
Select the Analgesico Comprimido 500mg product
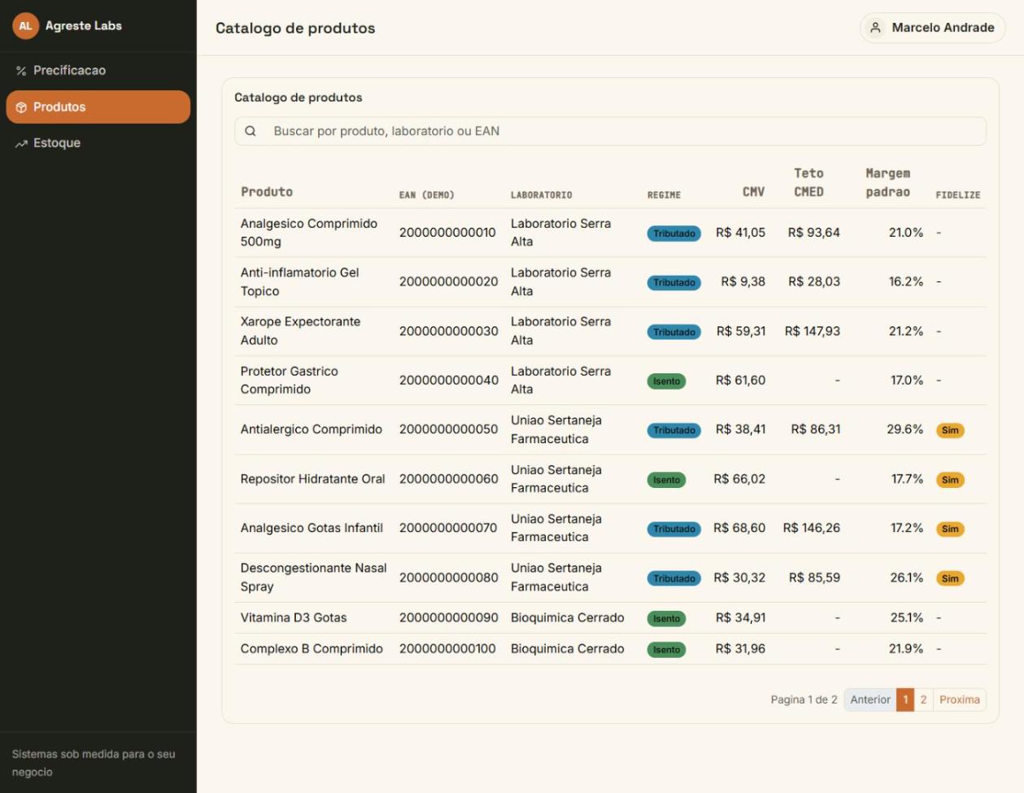pos(309,233)
